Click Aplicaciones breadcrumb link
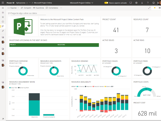The height and width of the screenshot is (121, 161). pos(21,3)
